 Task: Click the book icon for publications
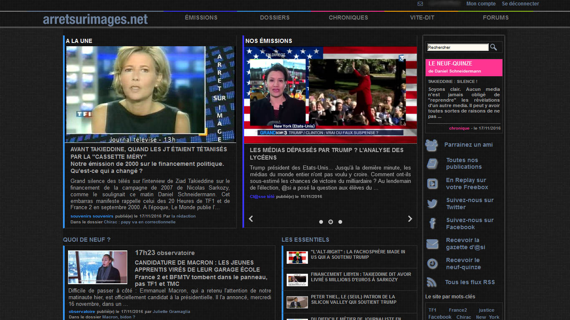tap(432, 164)
